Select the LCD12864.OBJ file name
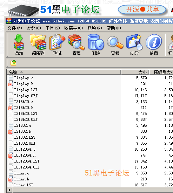The width and height of the screenshot is (173, 193). [27, 167]
